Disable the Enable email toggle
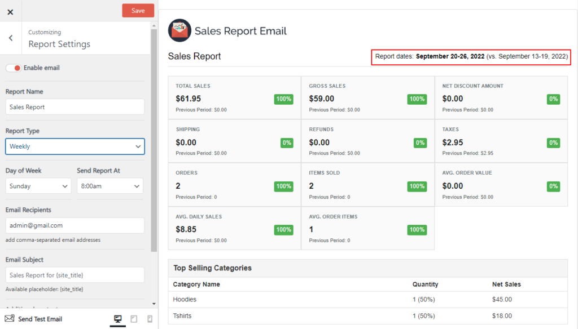Viewport: 578px width, 329px height. [x=15, y=67]
